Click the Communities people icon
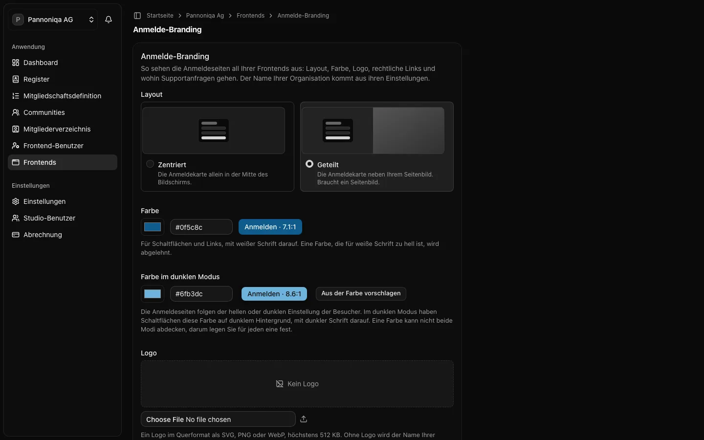 (x=16, y=112)
